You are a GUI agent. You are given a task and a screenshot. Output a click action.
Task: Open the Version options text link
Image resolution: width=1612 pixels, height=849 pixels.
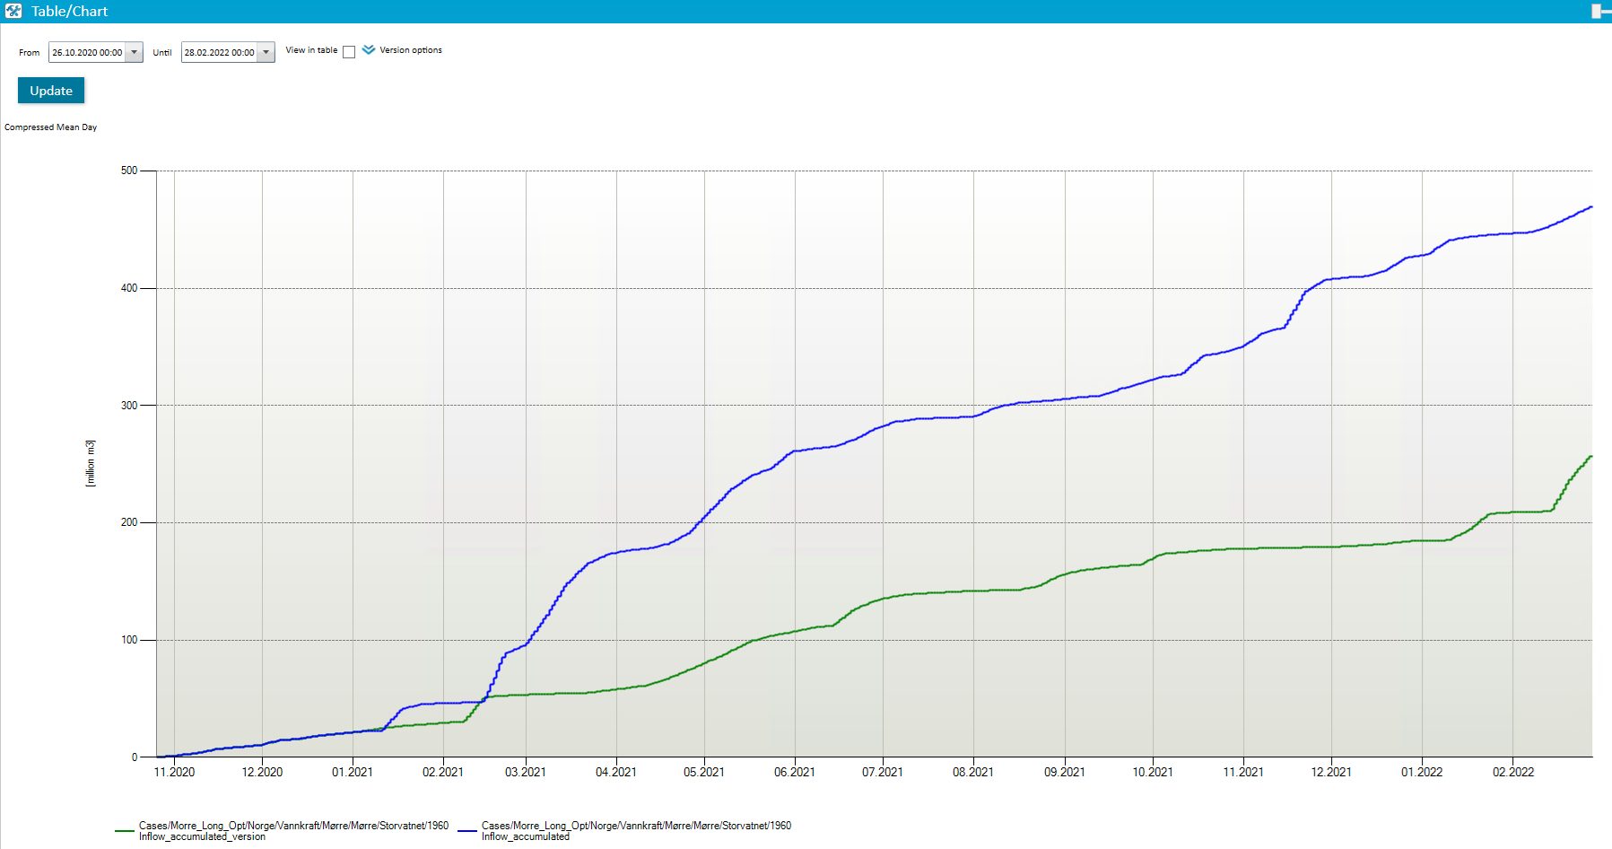[x=411, y=50]
